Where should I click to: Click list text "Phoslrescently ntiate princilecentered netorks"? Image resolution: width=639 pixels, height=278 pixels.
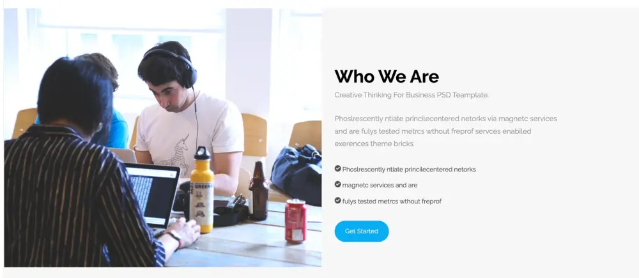[x=409, y=169]
